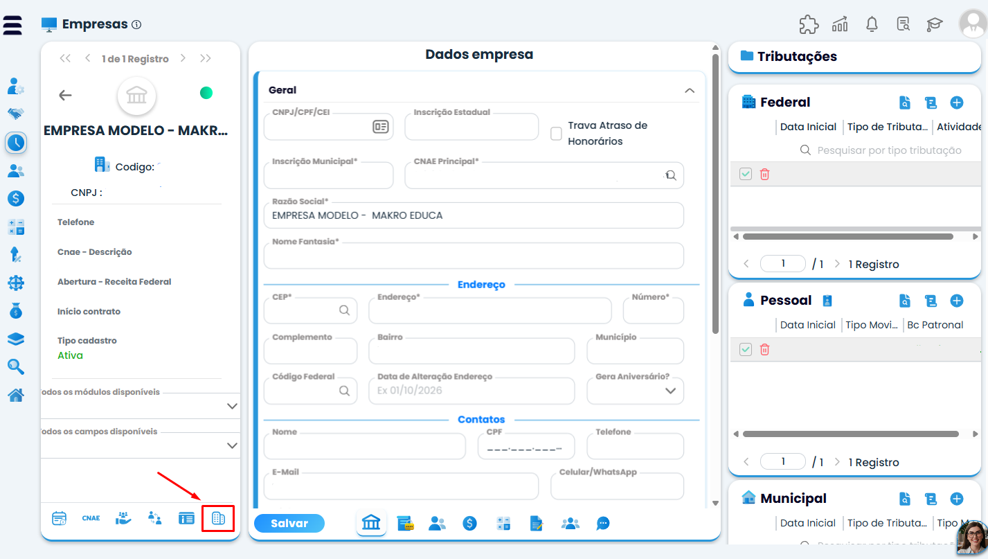Jump to last record with double chevron
988x559 pixels.
pyautogui.click(x=206, y=58)
